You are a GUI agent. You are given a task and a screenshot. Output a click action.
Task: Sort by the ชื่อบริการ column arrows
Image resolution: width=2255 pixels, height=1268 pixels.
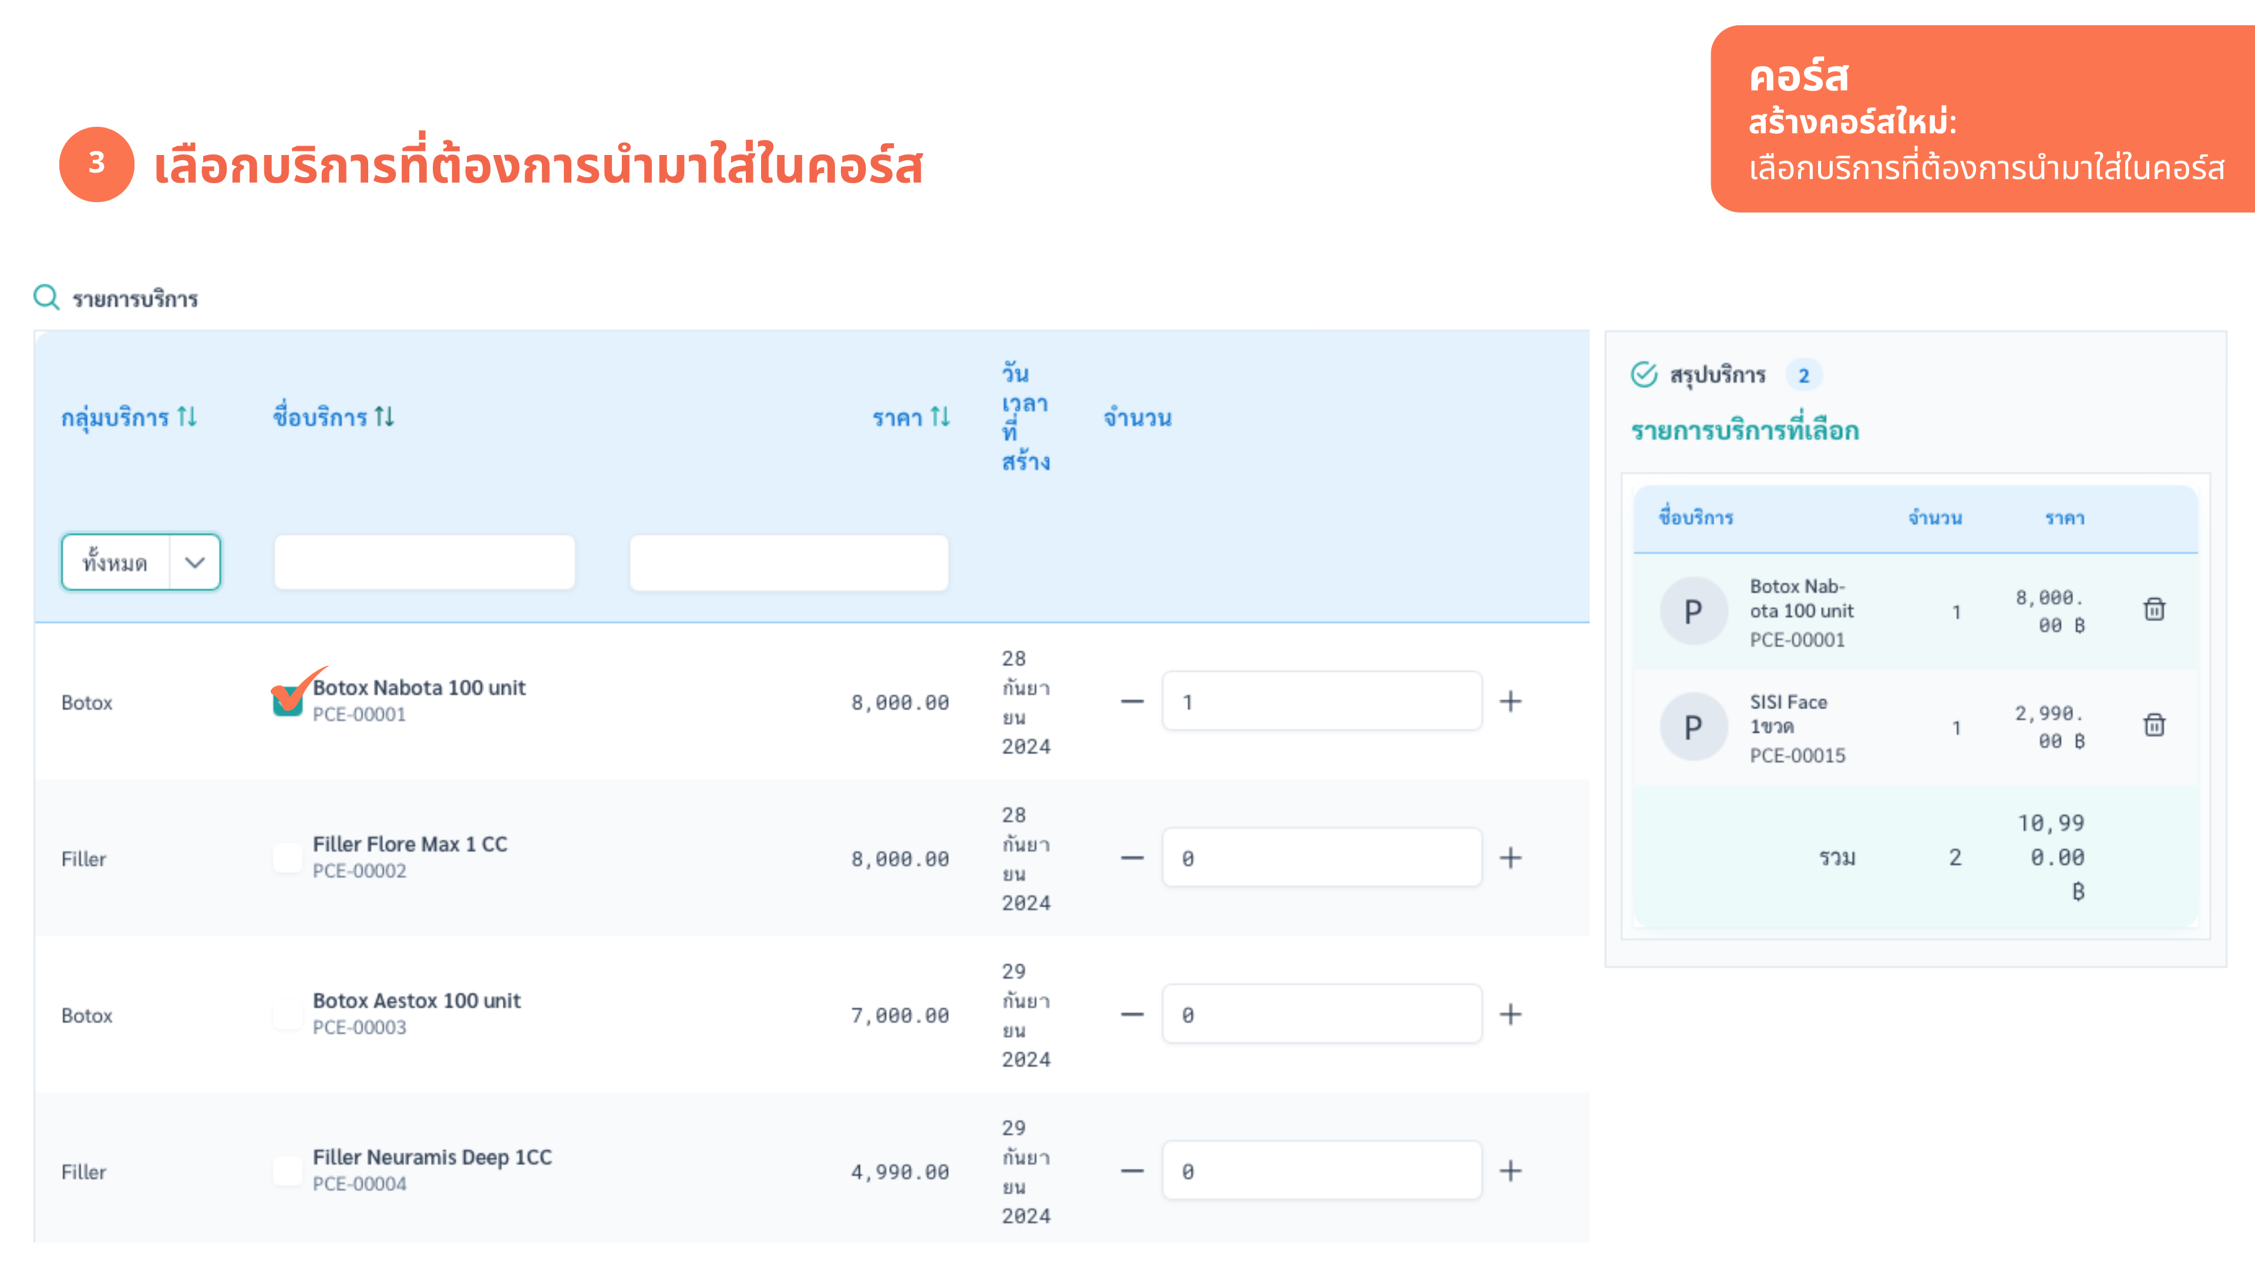[384, 417]
